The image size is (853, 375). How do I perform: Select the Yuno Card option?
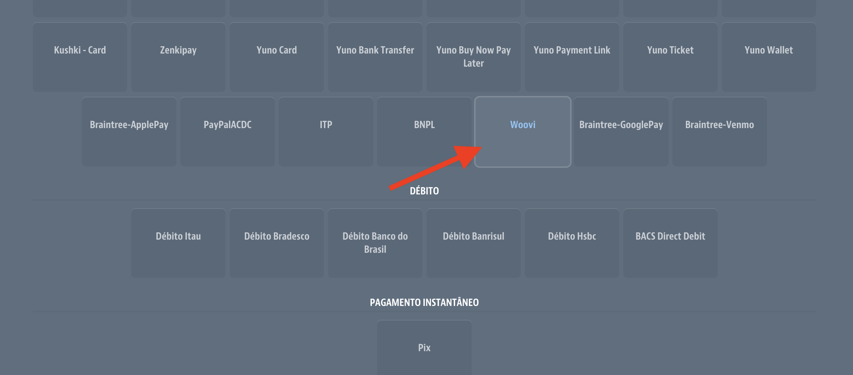coord(277,57)
